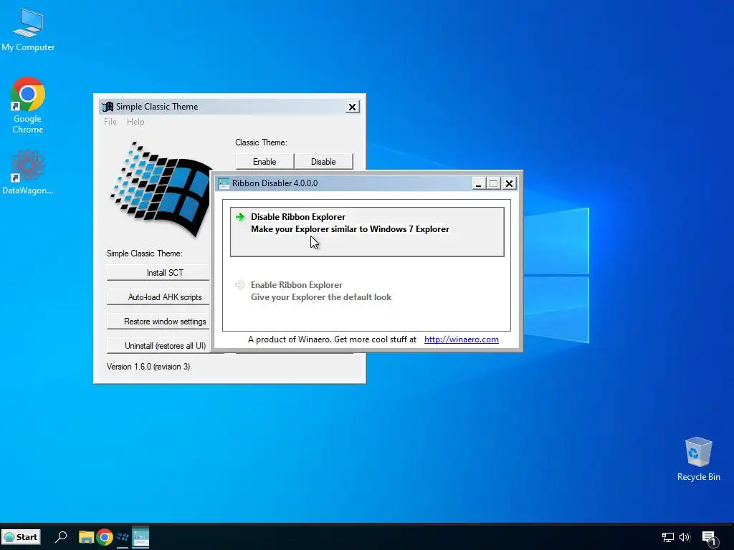Click Auto-load AHK scripts button
This screenshot has height=550, width=734.
click(158, 297)
